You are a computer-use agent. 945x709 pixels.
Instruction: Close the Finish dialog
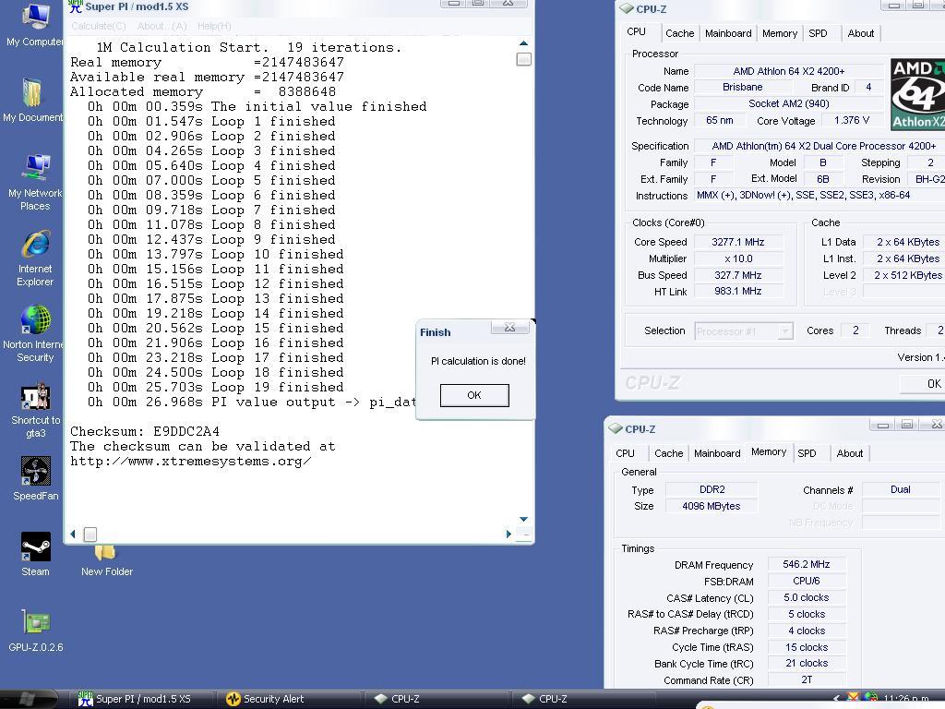pyautogui.click(x=509, y=327)
